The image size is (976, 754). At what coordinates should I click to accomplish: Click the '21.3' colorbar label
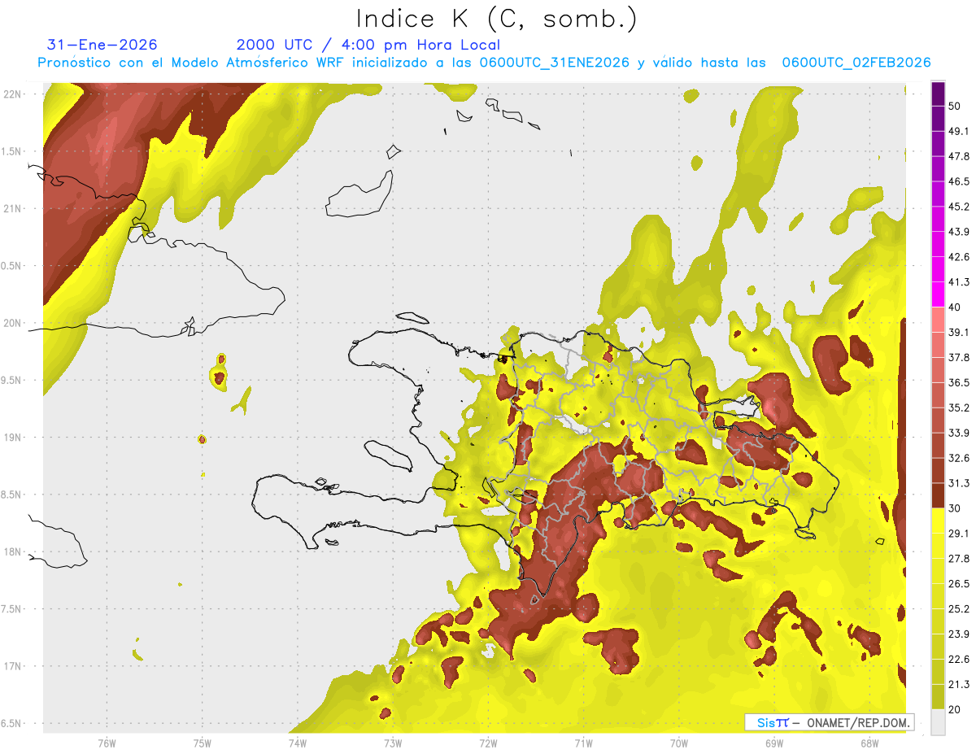point(959,684)
